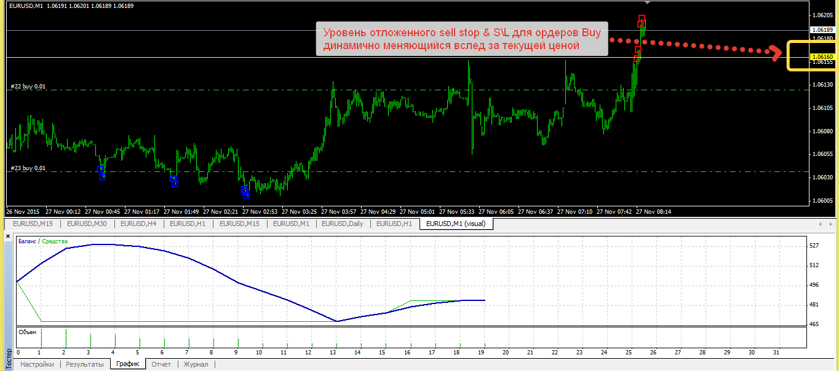The height and width of the screenshot is (371, 839).
Task: Click the chart header EURUSD,M1 price text
Action: pos(71,6)
